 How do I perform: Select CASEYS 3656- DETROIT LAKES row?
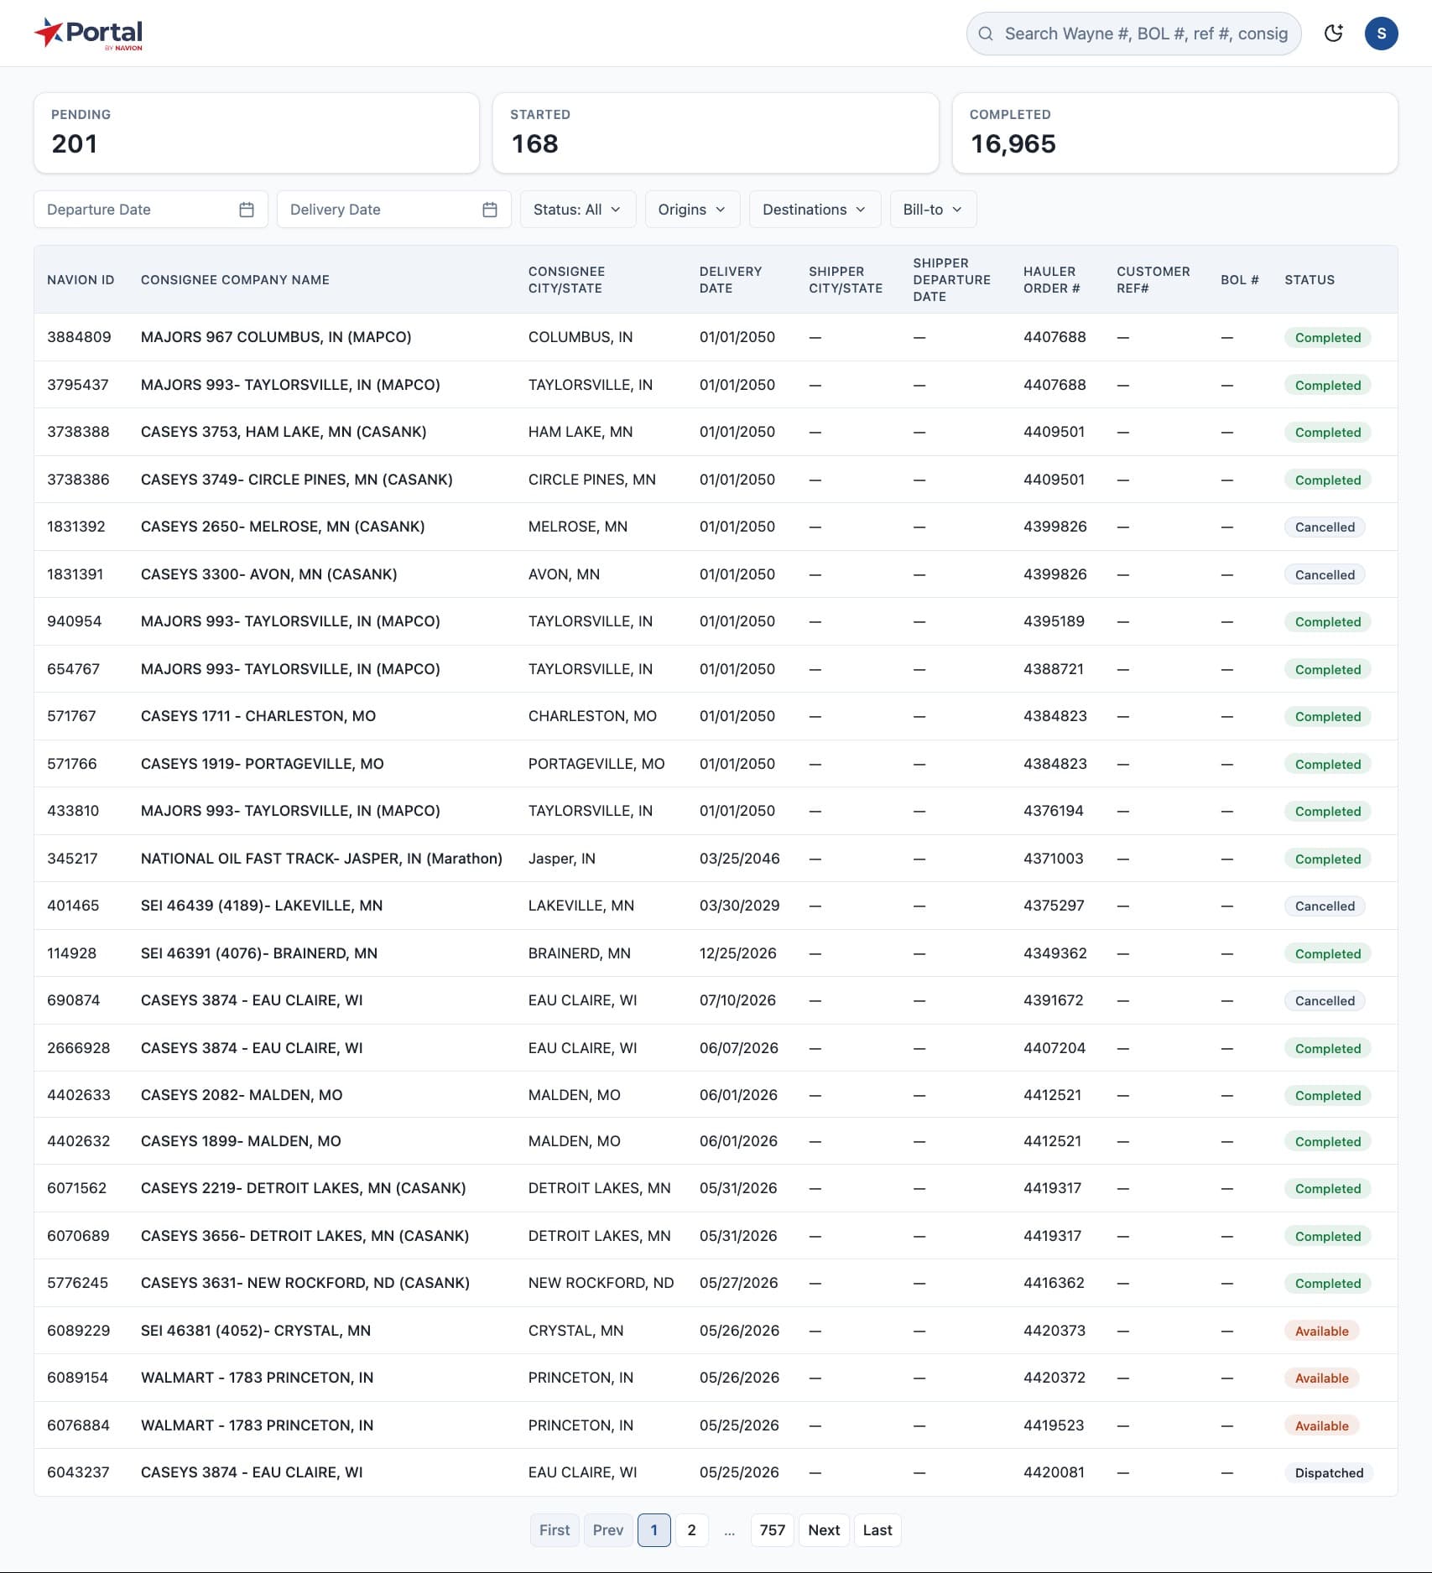tap(716, 1236)
